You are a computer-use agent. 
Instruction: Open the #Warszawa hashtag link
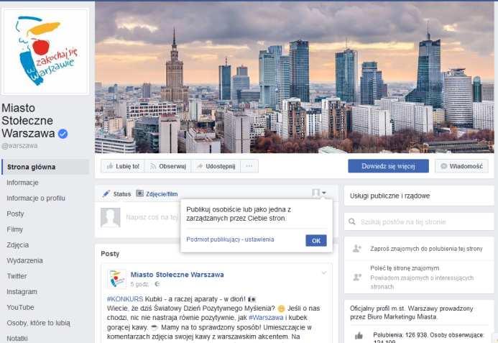pyautogui.click(x=265, y=318)
